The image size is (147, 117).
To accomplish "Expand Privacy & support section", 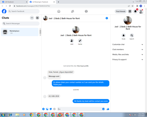I will [128, 60].
